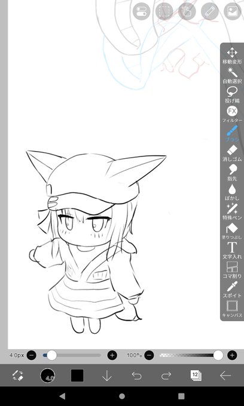Go back with the left arrow
The height and width of the screenshot is (406, 244).
click(x=225, y=376)
